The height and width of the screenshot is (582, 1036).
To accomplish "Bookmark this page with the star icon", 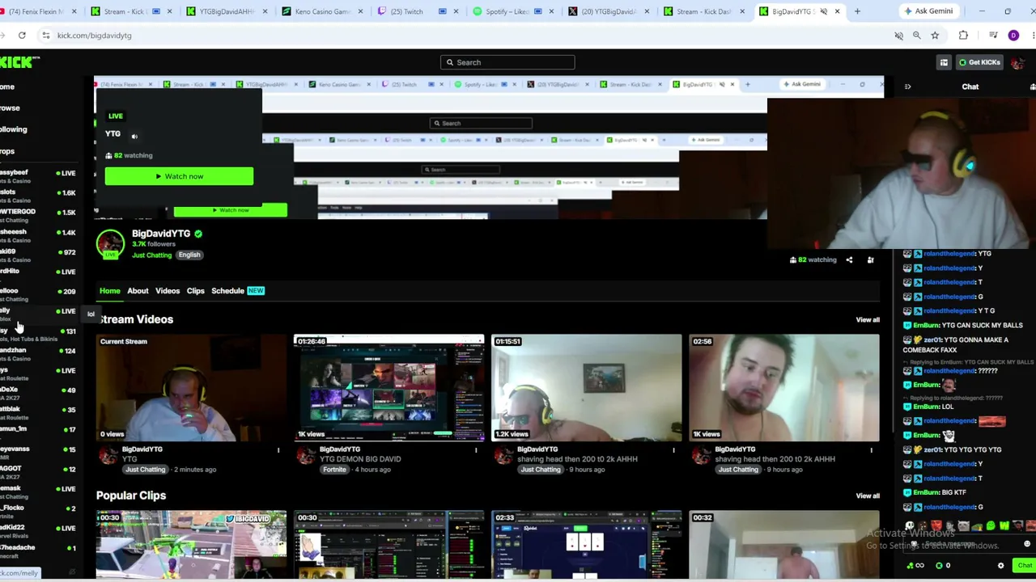I will pos(935,36).
